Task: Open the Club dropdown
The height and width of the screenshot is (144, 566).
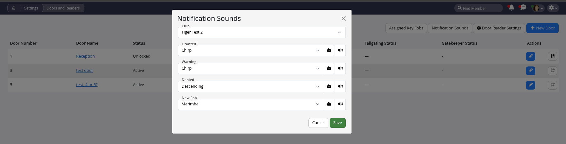Action: 261,32
